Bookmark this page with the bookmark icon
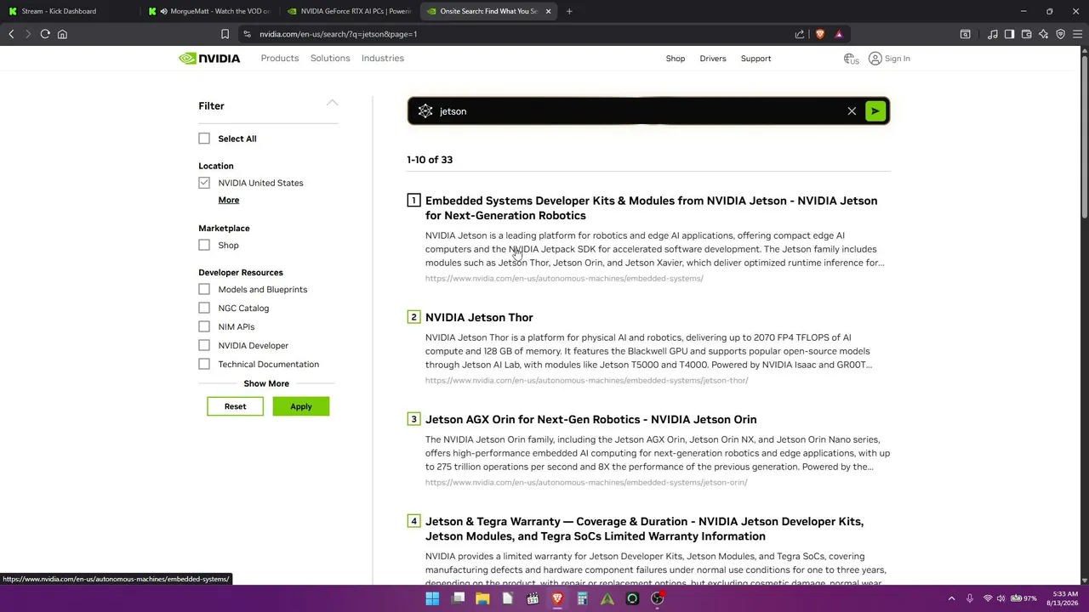The image size is (1089, 612). click(225, 34)
